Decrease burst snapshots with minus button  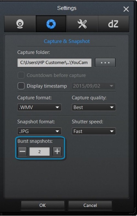pyautogui.click(x=22, y=151)
